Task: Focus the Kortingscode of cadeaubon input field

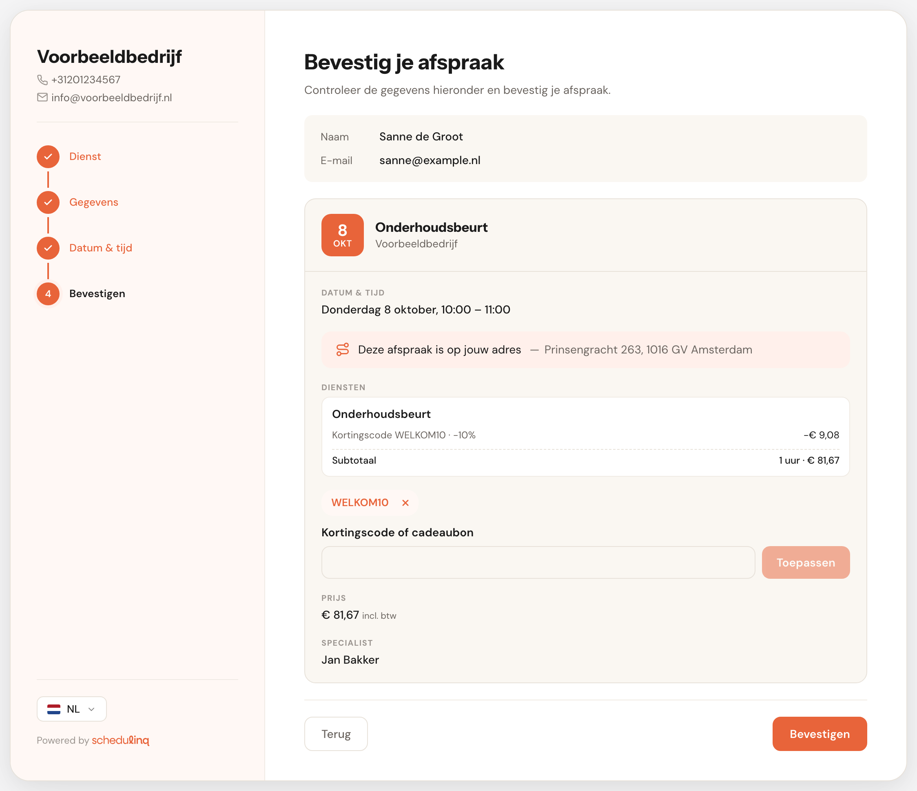Action: tap(538, 562)
